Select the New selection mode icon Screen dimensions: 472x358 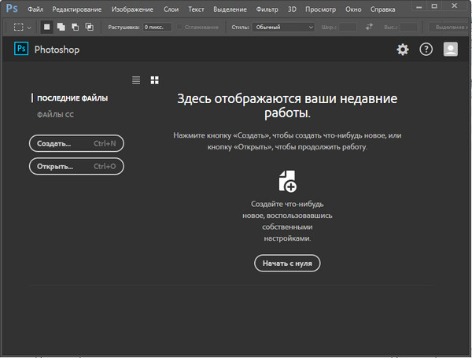(x=47, y=27)
